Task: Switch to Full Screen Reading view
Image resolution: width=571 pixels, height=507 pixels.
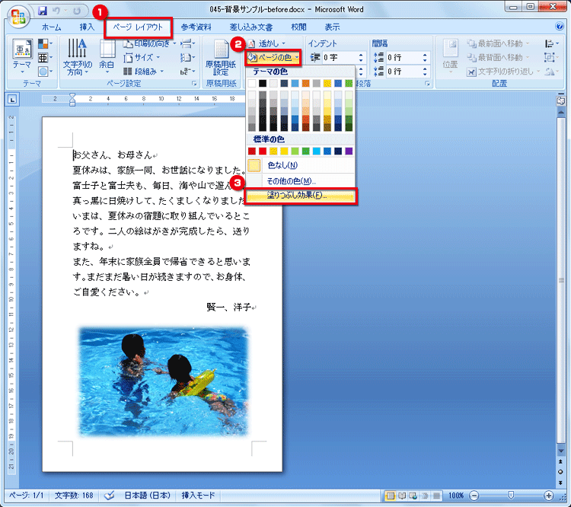Action: [x=402, y=496]
